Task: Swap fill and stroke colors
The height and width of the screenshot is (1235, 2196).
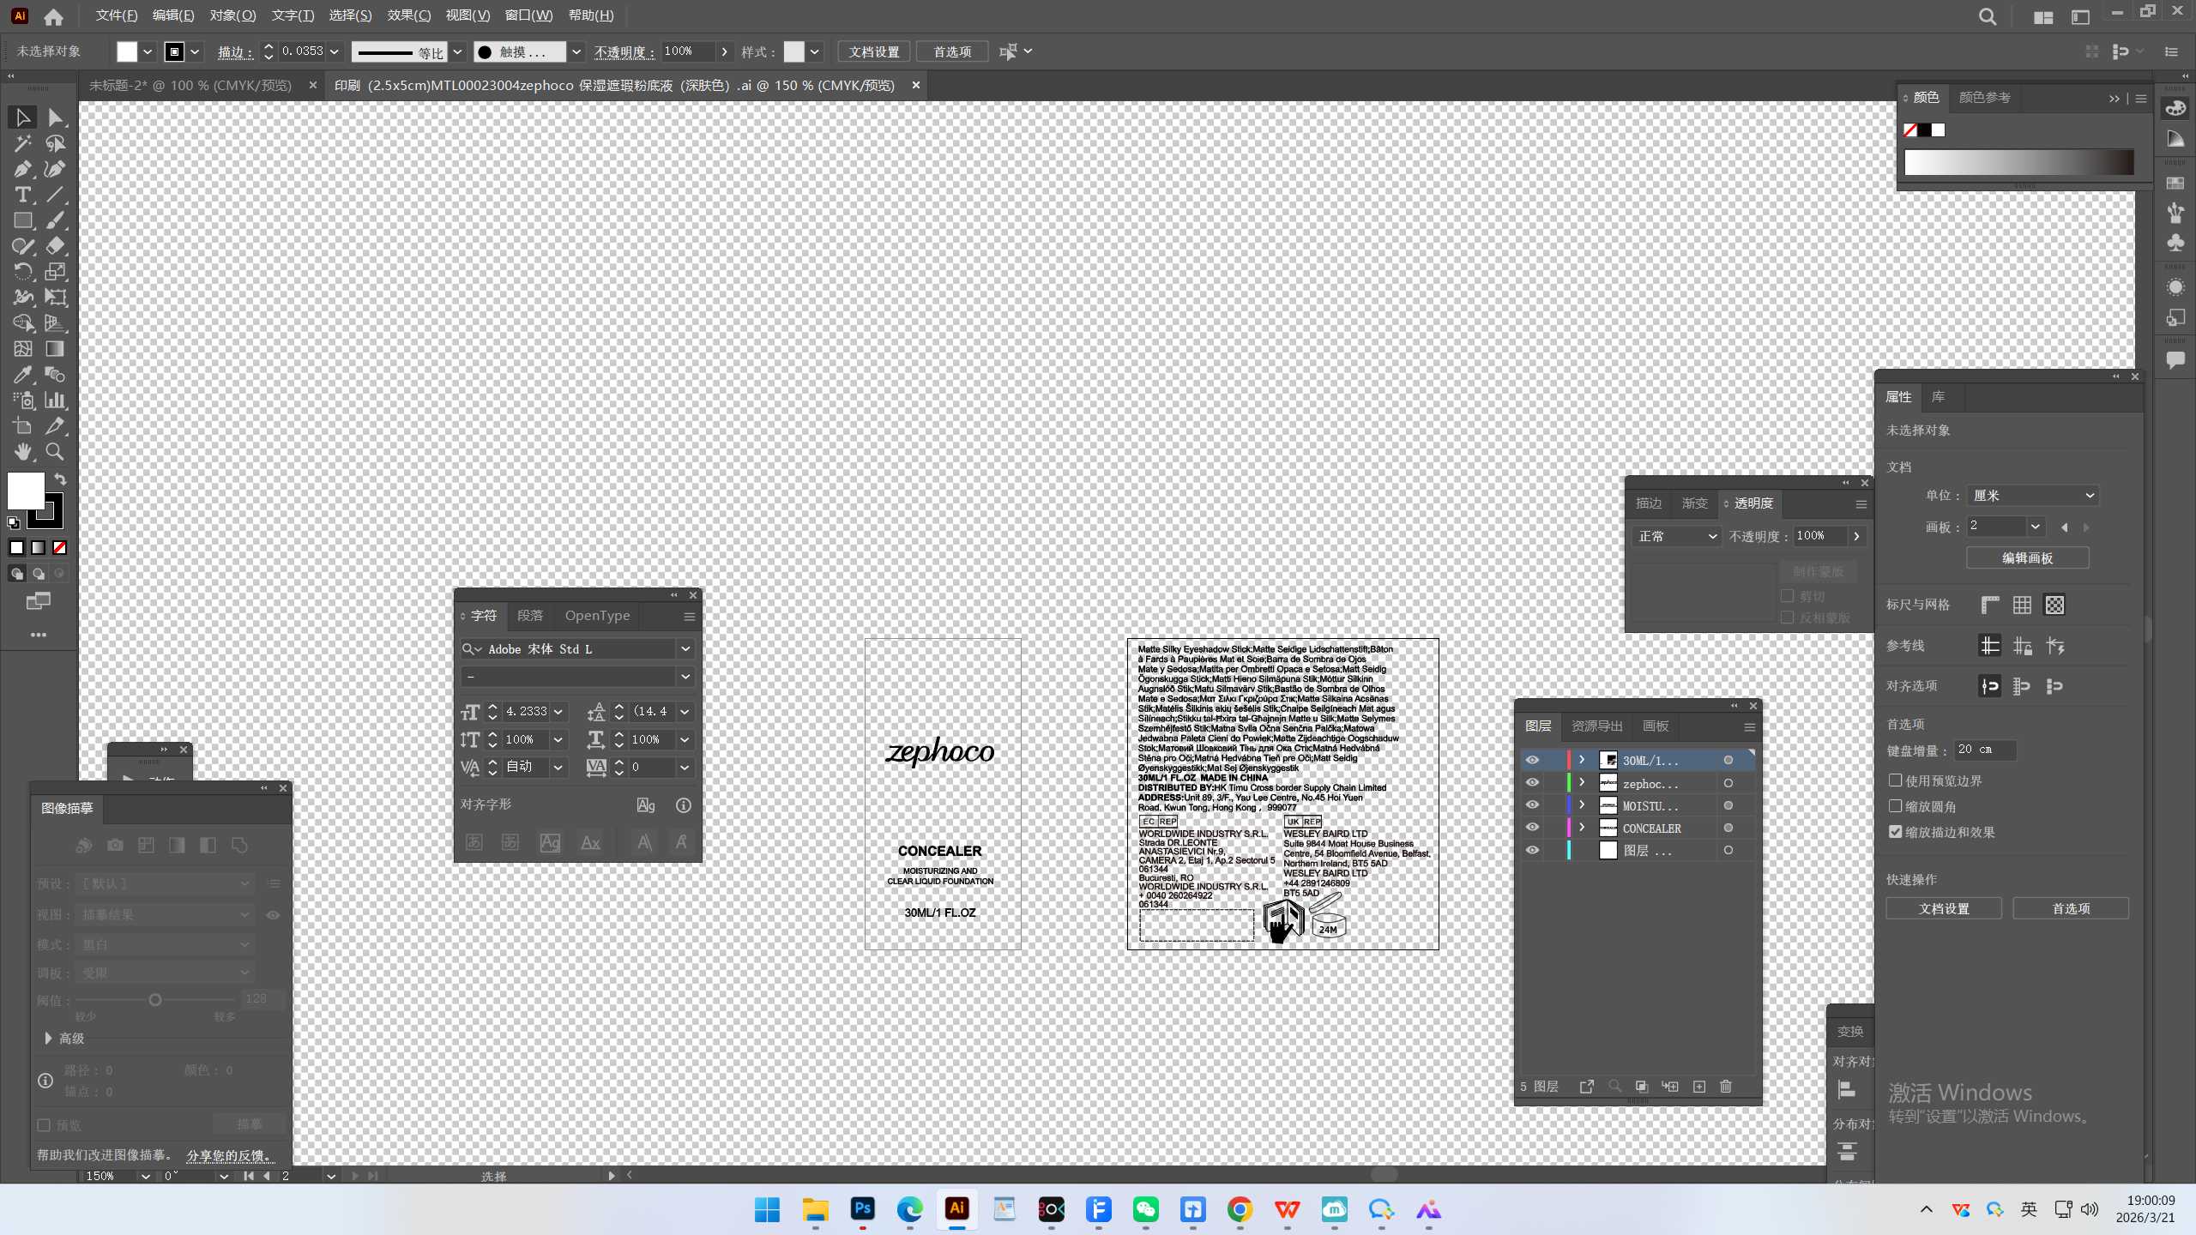Action: pos(60,479)
